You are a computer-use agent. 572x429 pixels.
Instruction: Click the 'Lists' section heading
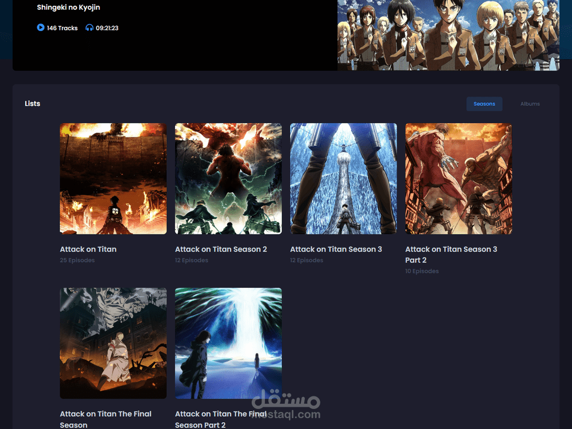[33, 104]
